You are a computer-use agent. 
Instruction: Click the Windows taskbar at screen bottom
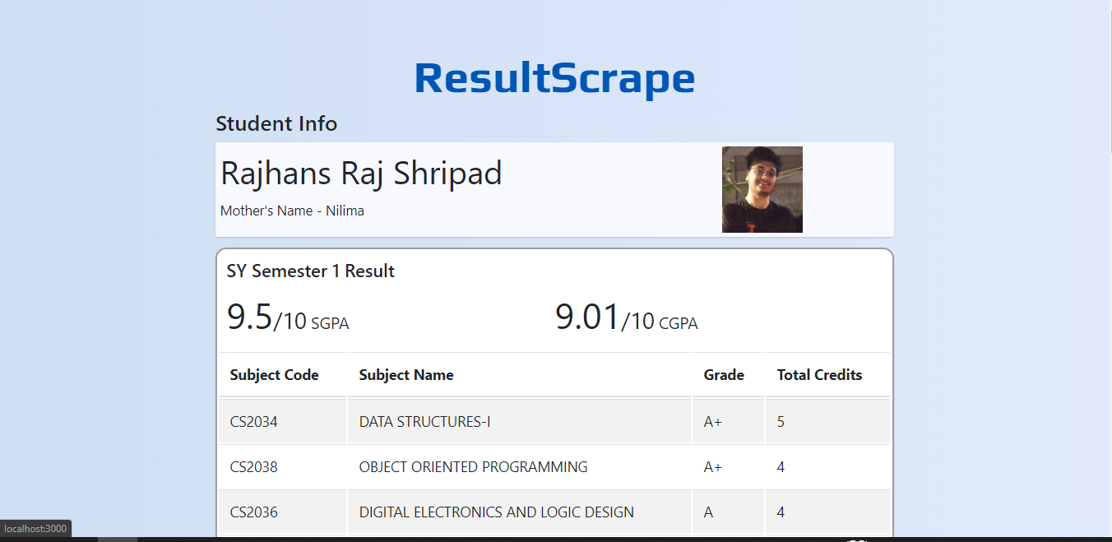556,539
